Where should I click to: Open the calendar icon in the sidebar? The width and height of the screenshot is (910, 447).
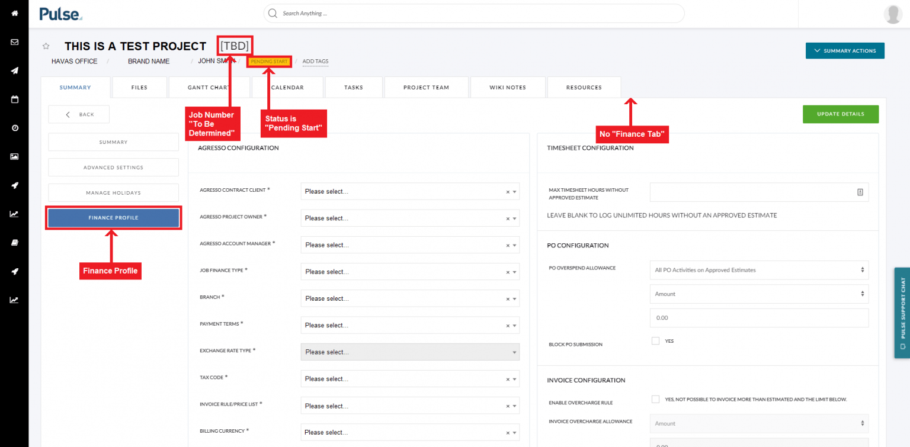click(x=14, y=99)
